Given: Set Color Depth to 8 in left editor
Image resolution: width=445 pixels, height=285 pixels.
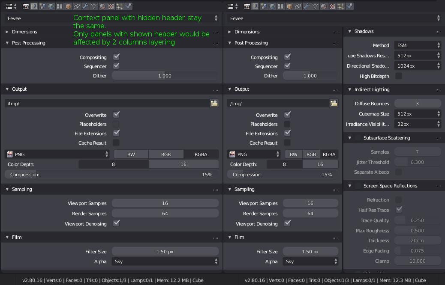Looking at the screenshot, I should tap(114, 164).
